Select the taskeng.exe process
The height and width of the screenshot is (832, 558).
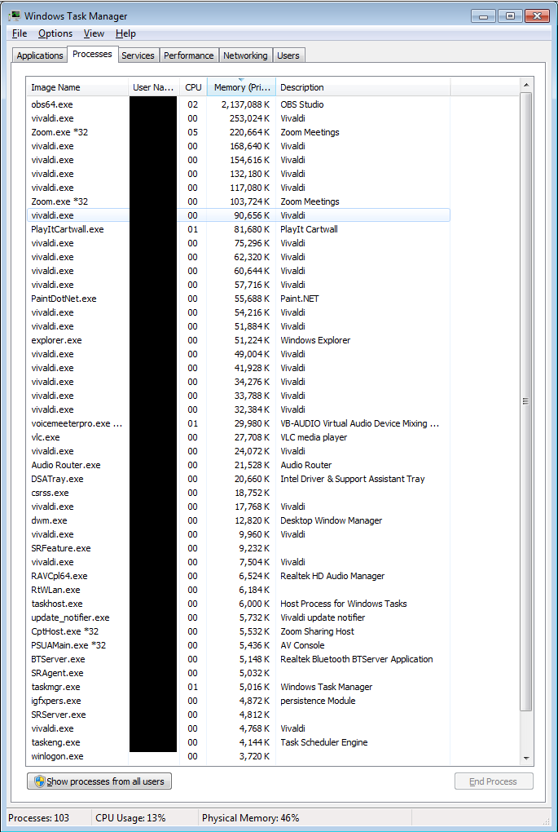pos(239,742)
